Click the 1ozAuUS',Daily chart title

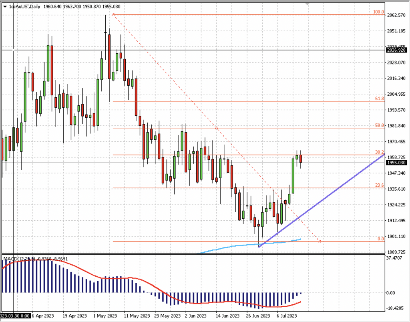(24, 6)
